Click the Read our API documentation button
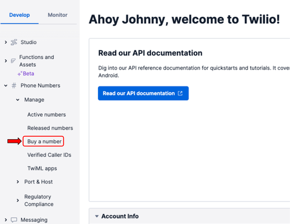290x224 pixels. (x=143, y=93)
